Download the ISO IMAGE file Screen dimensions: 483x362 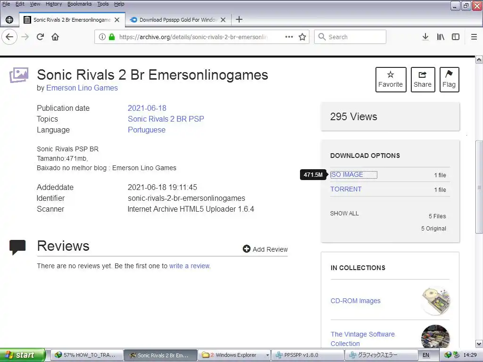(347, 174)
